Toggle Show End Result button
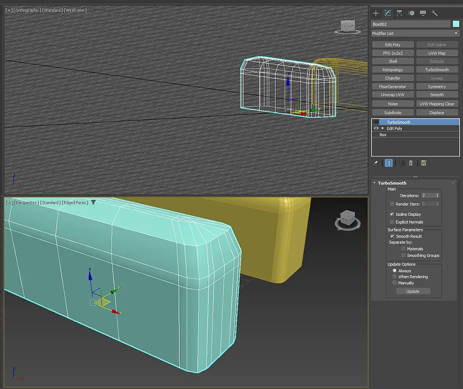Screen dimensions: 463x389 (388, 163)
